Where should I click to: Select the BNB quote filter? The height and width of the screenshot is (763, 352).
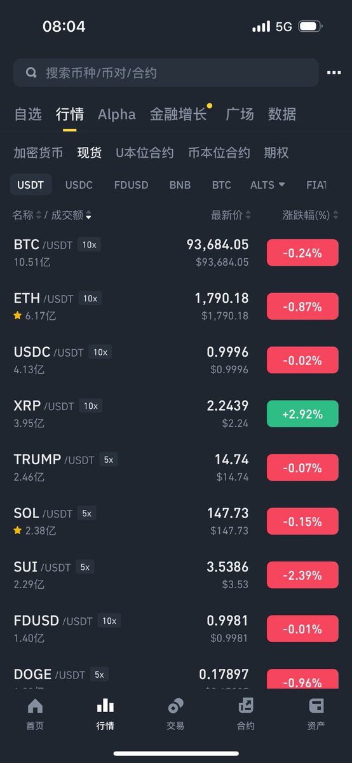pos(180,185)
